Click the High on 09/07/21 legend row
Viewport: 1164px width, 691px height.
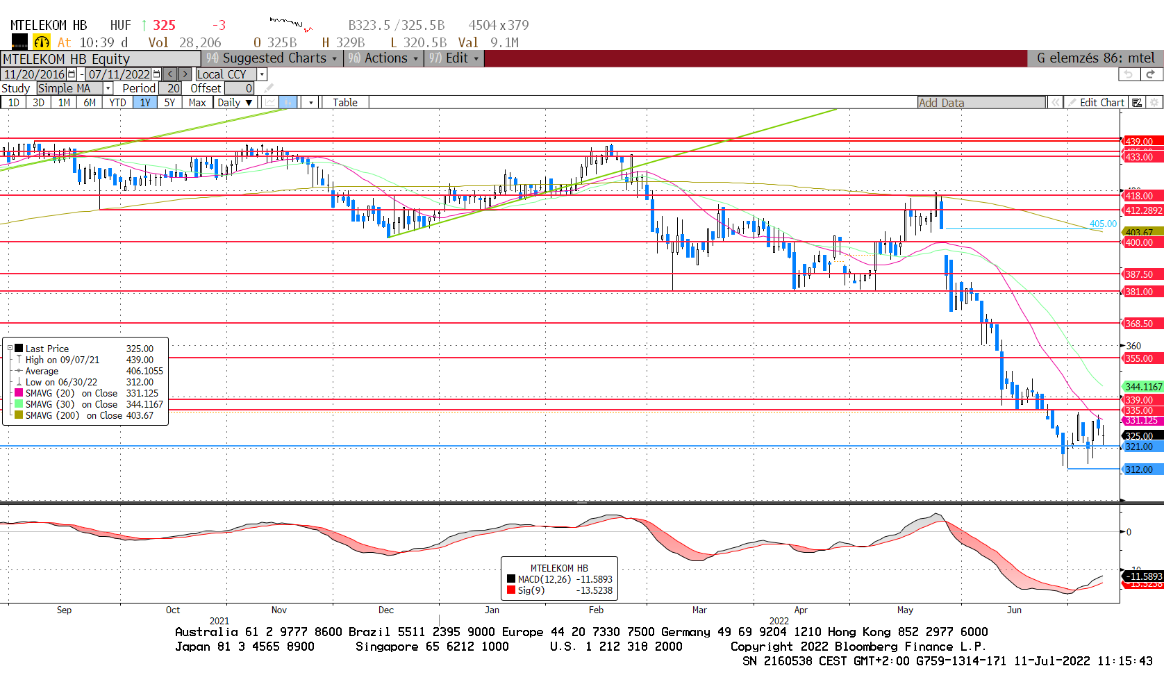pyautogui.click(x=90, y=360)
